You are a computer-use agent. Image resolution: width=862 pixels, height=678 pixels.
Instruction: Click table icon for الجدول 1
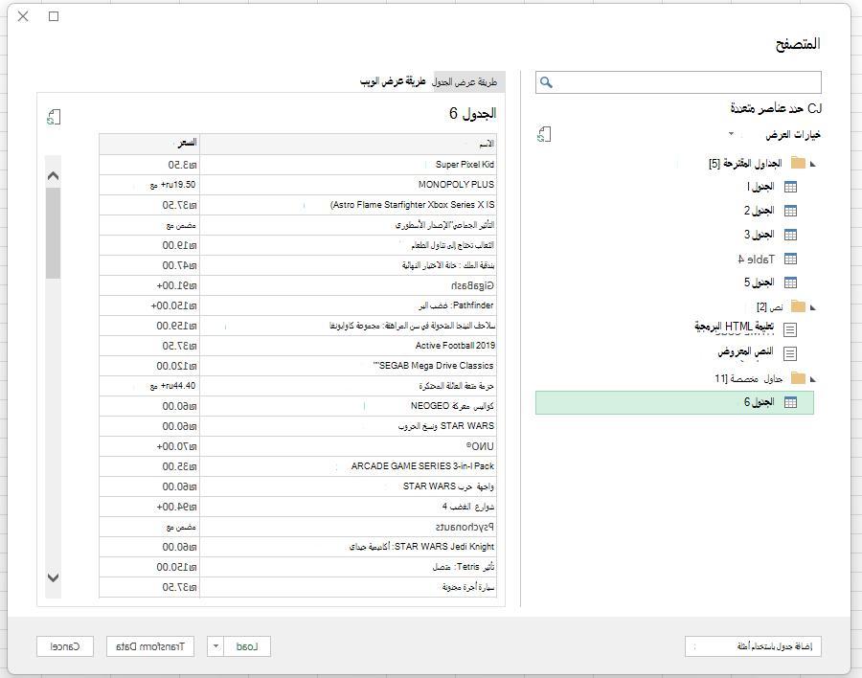click(790, 187)
